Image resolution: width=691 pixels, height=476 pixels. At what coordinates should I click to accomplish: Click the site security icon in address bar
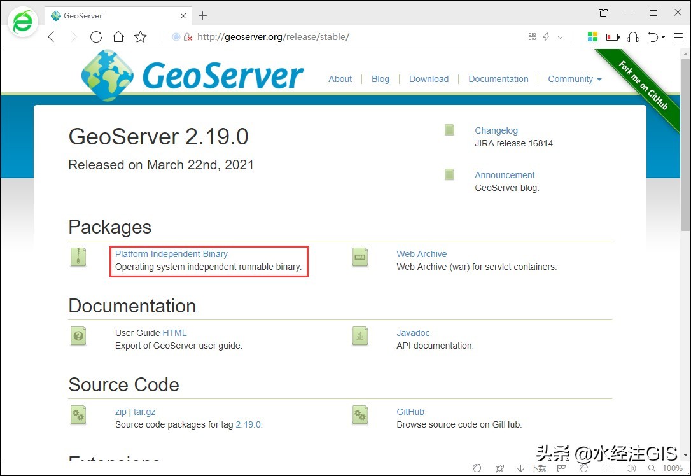(188, 37)
